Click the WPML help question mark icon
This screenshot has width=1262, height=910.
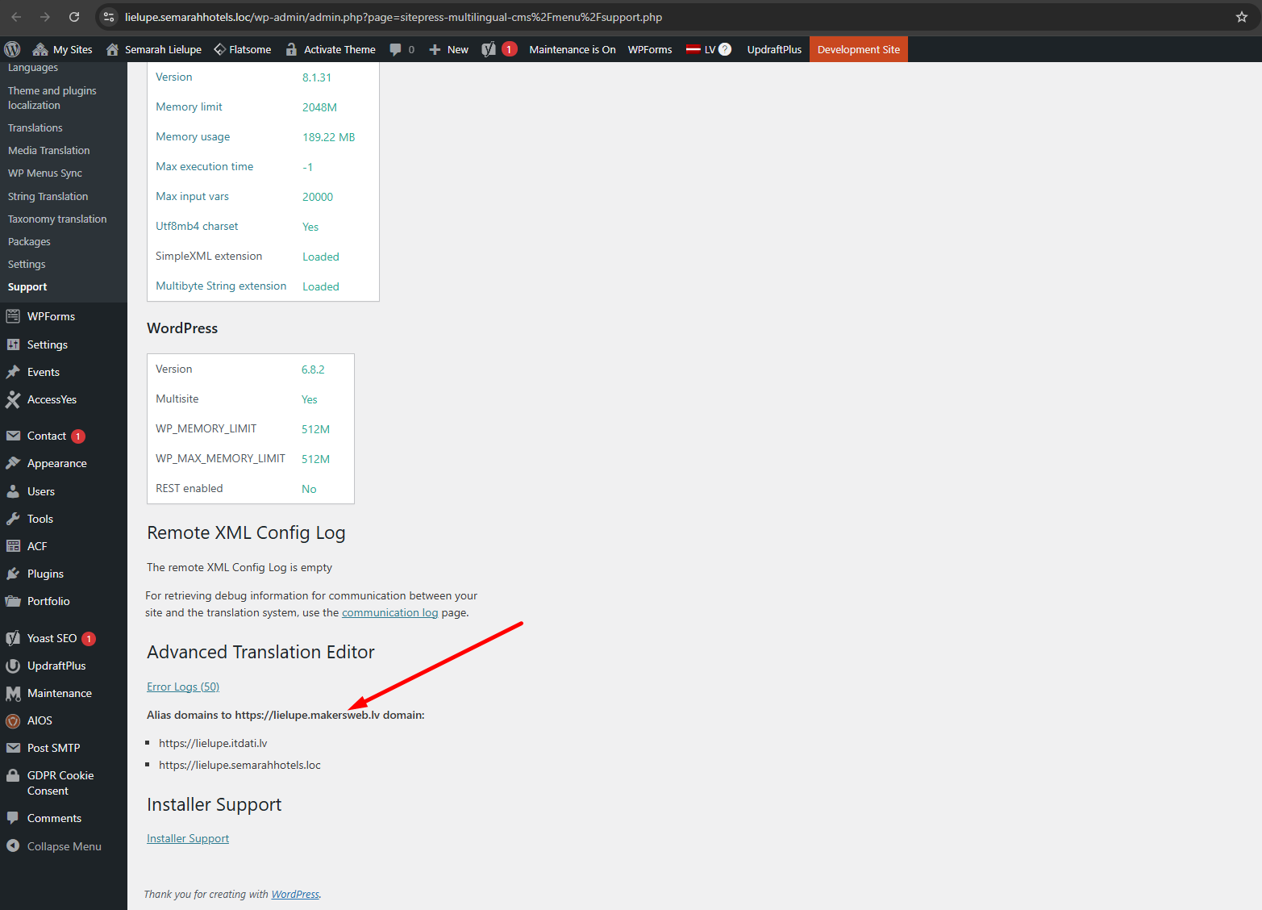(725, 49)
